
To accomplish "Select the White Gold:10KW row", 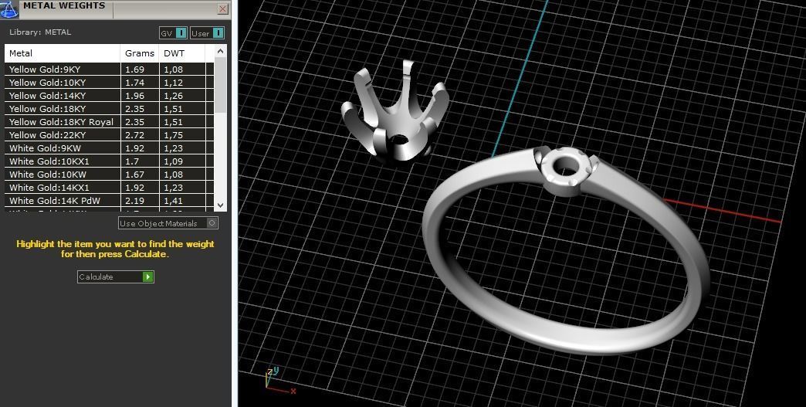I will pos(109,175).
